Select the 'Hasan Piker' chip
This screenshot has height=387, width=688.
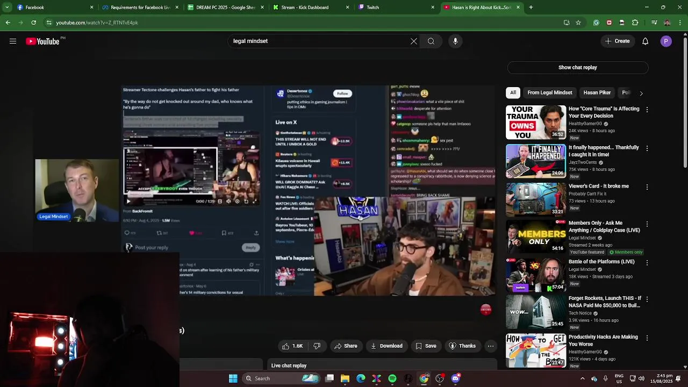597,93
